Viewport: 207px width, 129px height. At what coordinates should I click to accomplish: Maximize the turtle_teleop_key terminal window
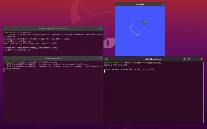[x=197, y=59]
